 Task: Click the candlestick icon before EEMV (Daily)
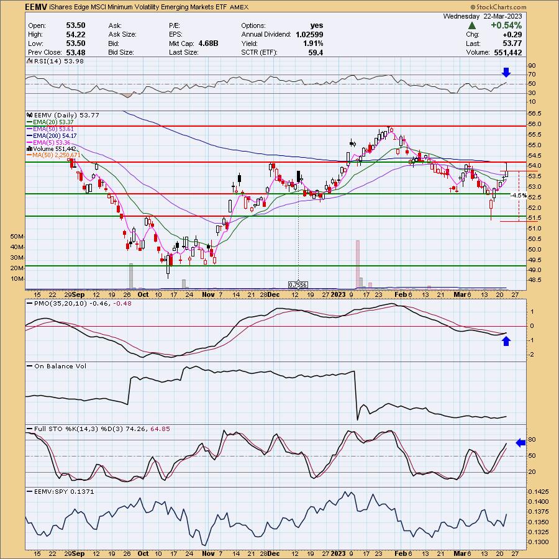click(x=30, y=115)
